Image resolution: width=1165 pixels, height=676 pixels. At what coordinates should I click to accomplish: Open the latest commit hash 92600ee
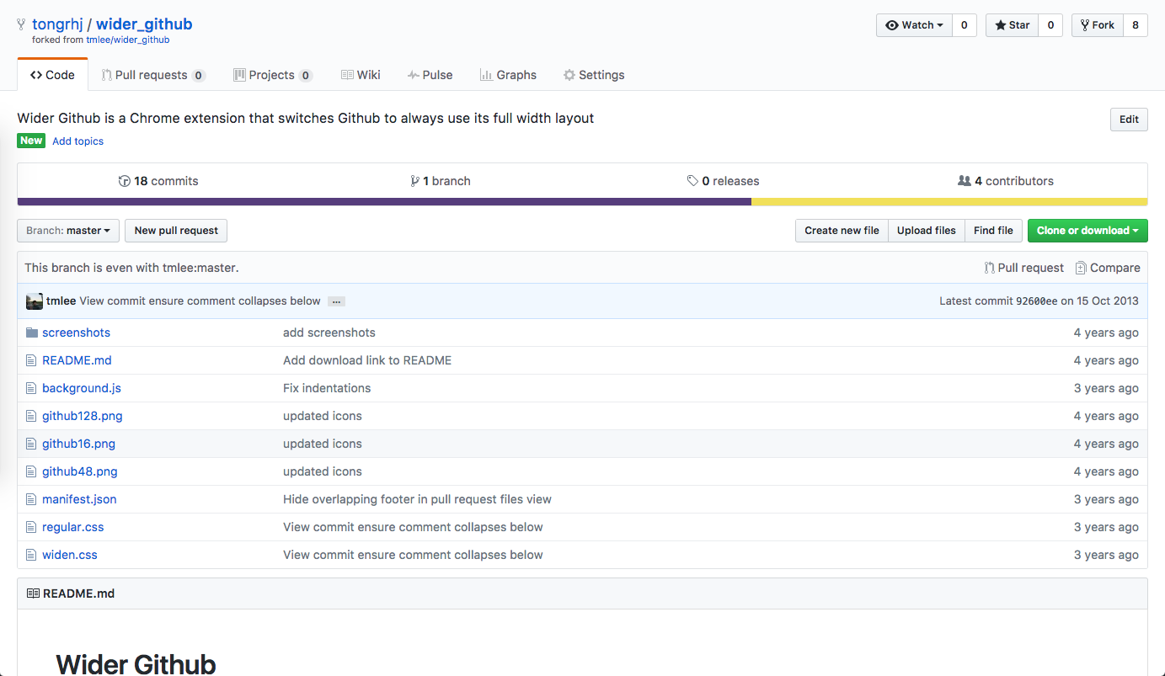(x=1036, y=301)
